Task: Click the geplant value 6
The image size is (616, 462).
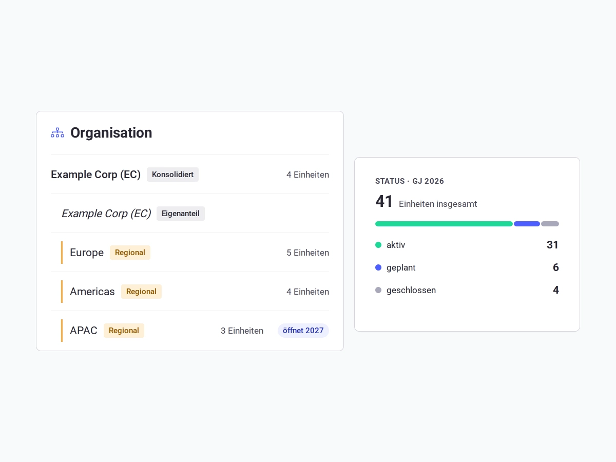Action: [556, 267]
